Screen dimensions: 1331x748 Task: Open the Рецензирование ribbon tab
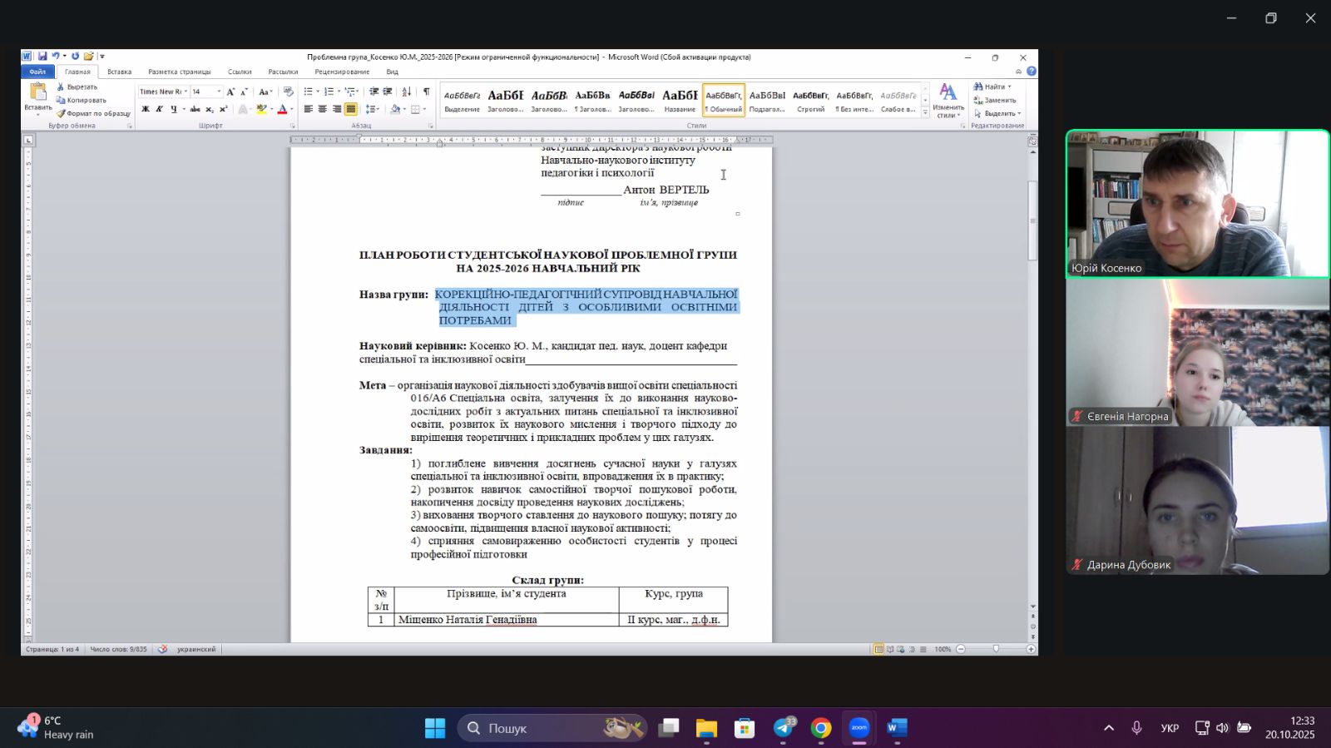(342, 72)
